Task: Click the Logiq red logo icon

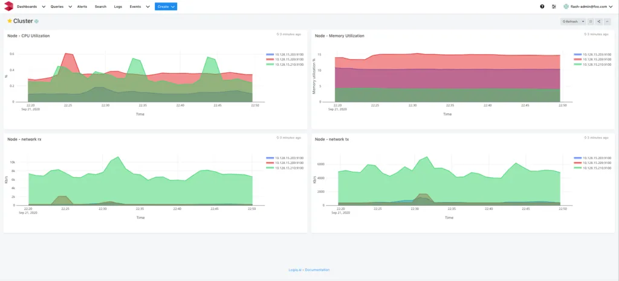Action: tap(8, 7)
